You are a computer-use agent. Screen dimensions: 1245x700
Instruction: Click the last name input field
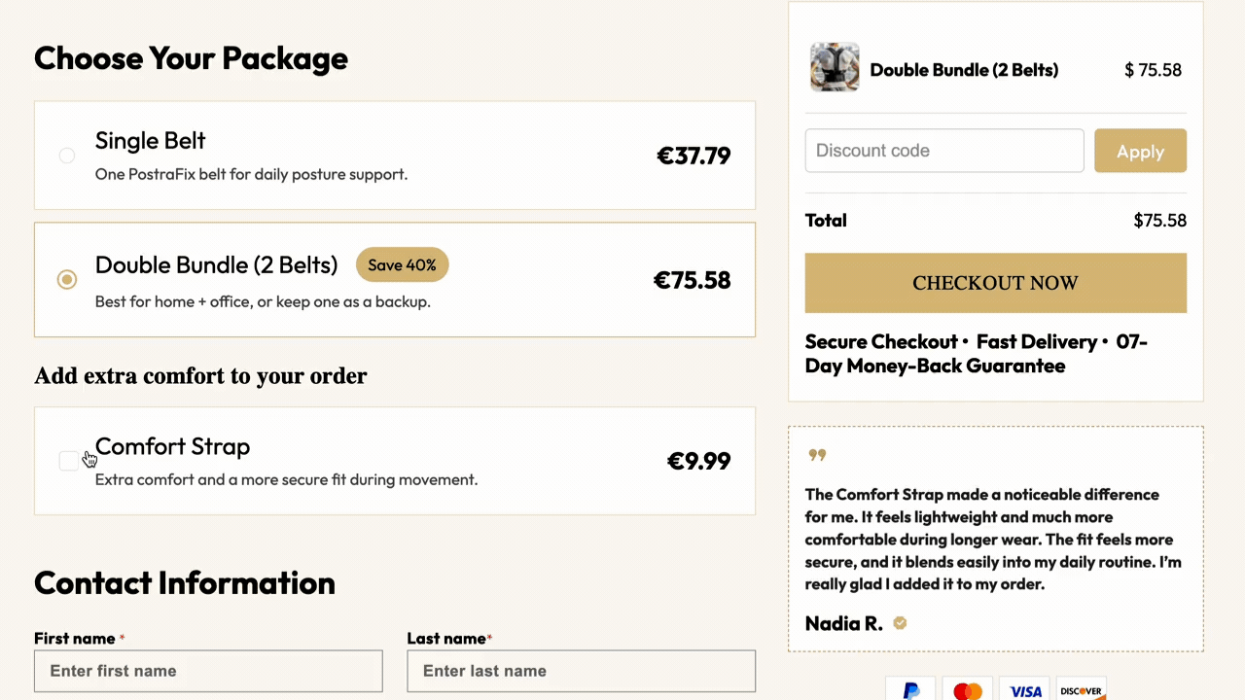[x=581, y=671]
